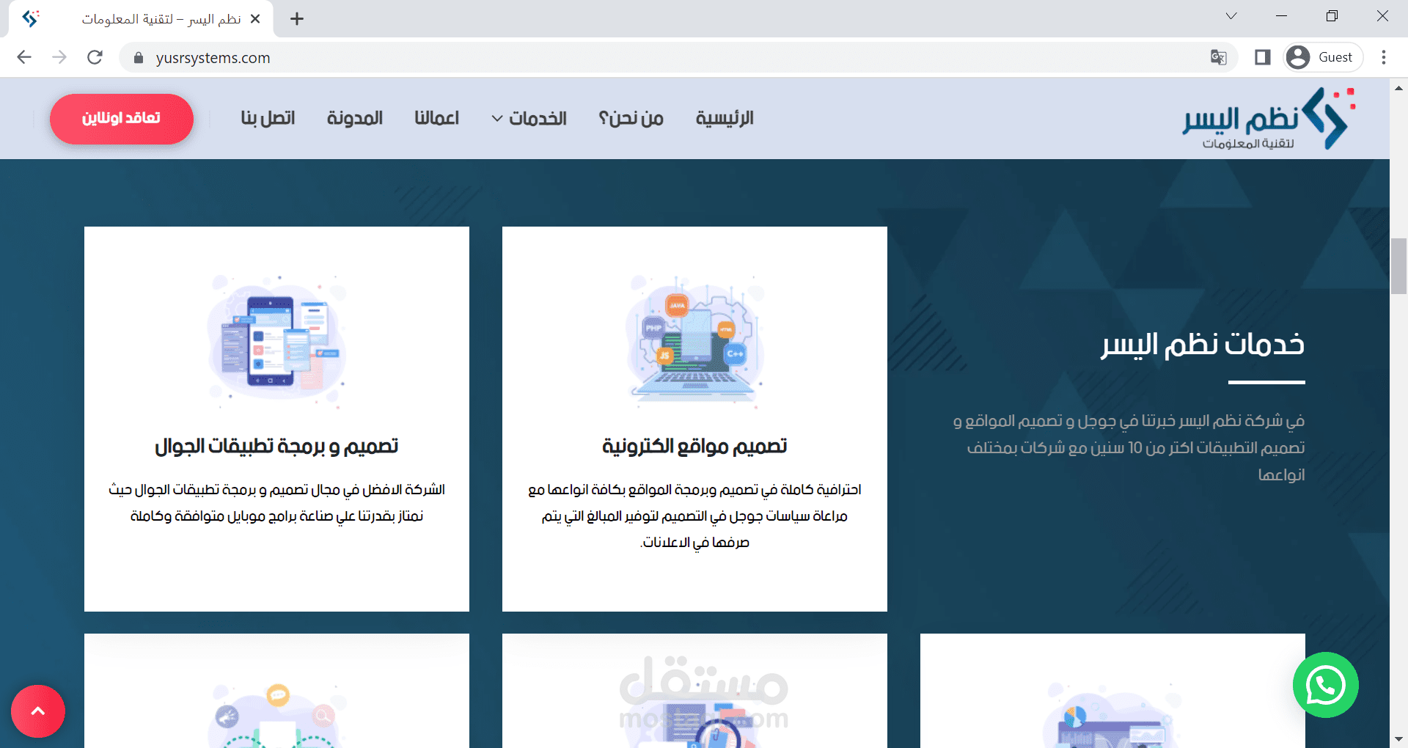Open من نحن؟ menu item
This screenshot has height=748, width=1408.
(631, 118)
